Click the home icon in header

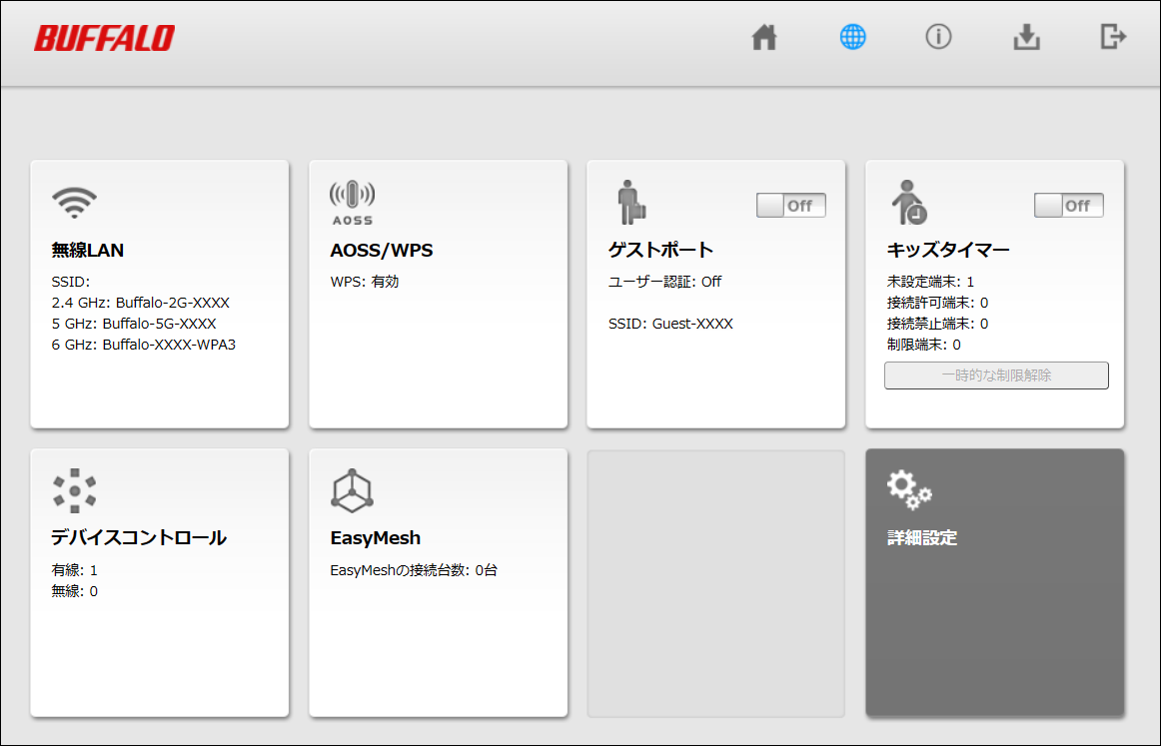tap(764, 38)
